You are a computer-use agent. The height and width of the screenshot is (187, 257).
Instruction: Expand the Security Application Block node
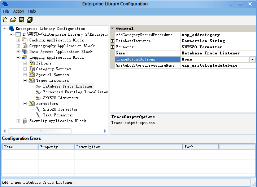(18, 121)
